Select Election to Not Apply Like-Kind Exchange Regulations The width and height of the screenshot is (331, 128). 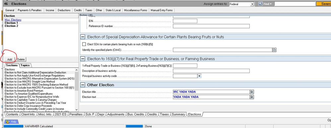click(34, 75)
